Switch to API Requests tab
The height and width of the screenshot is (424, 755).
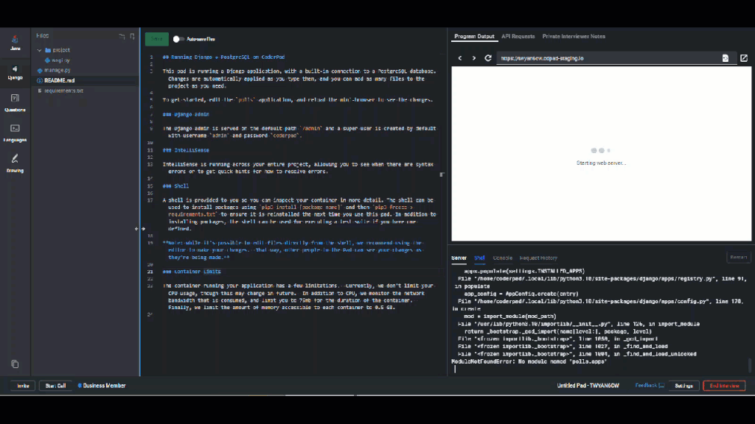pos(518,36)
